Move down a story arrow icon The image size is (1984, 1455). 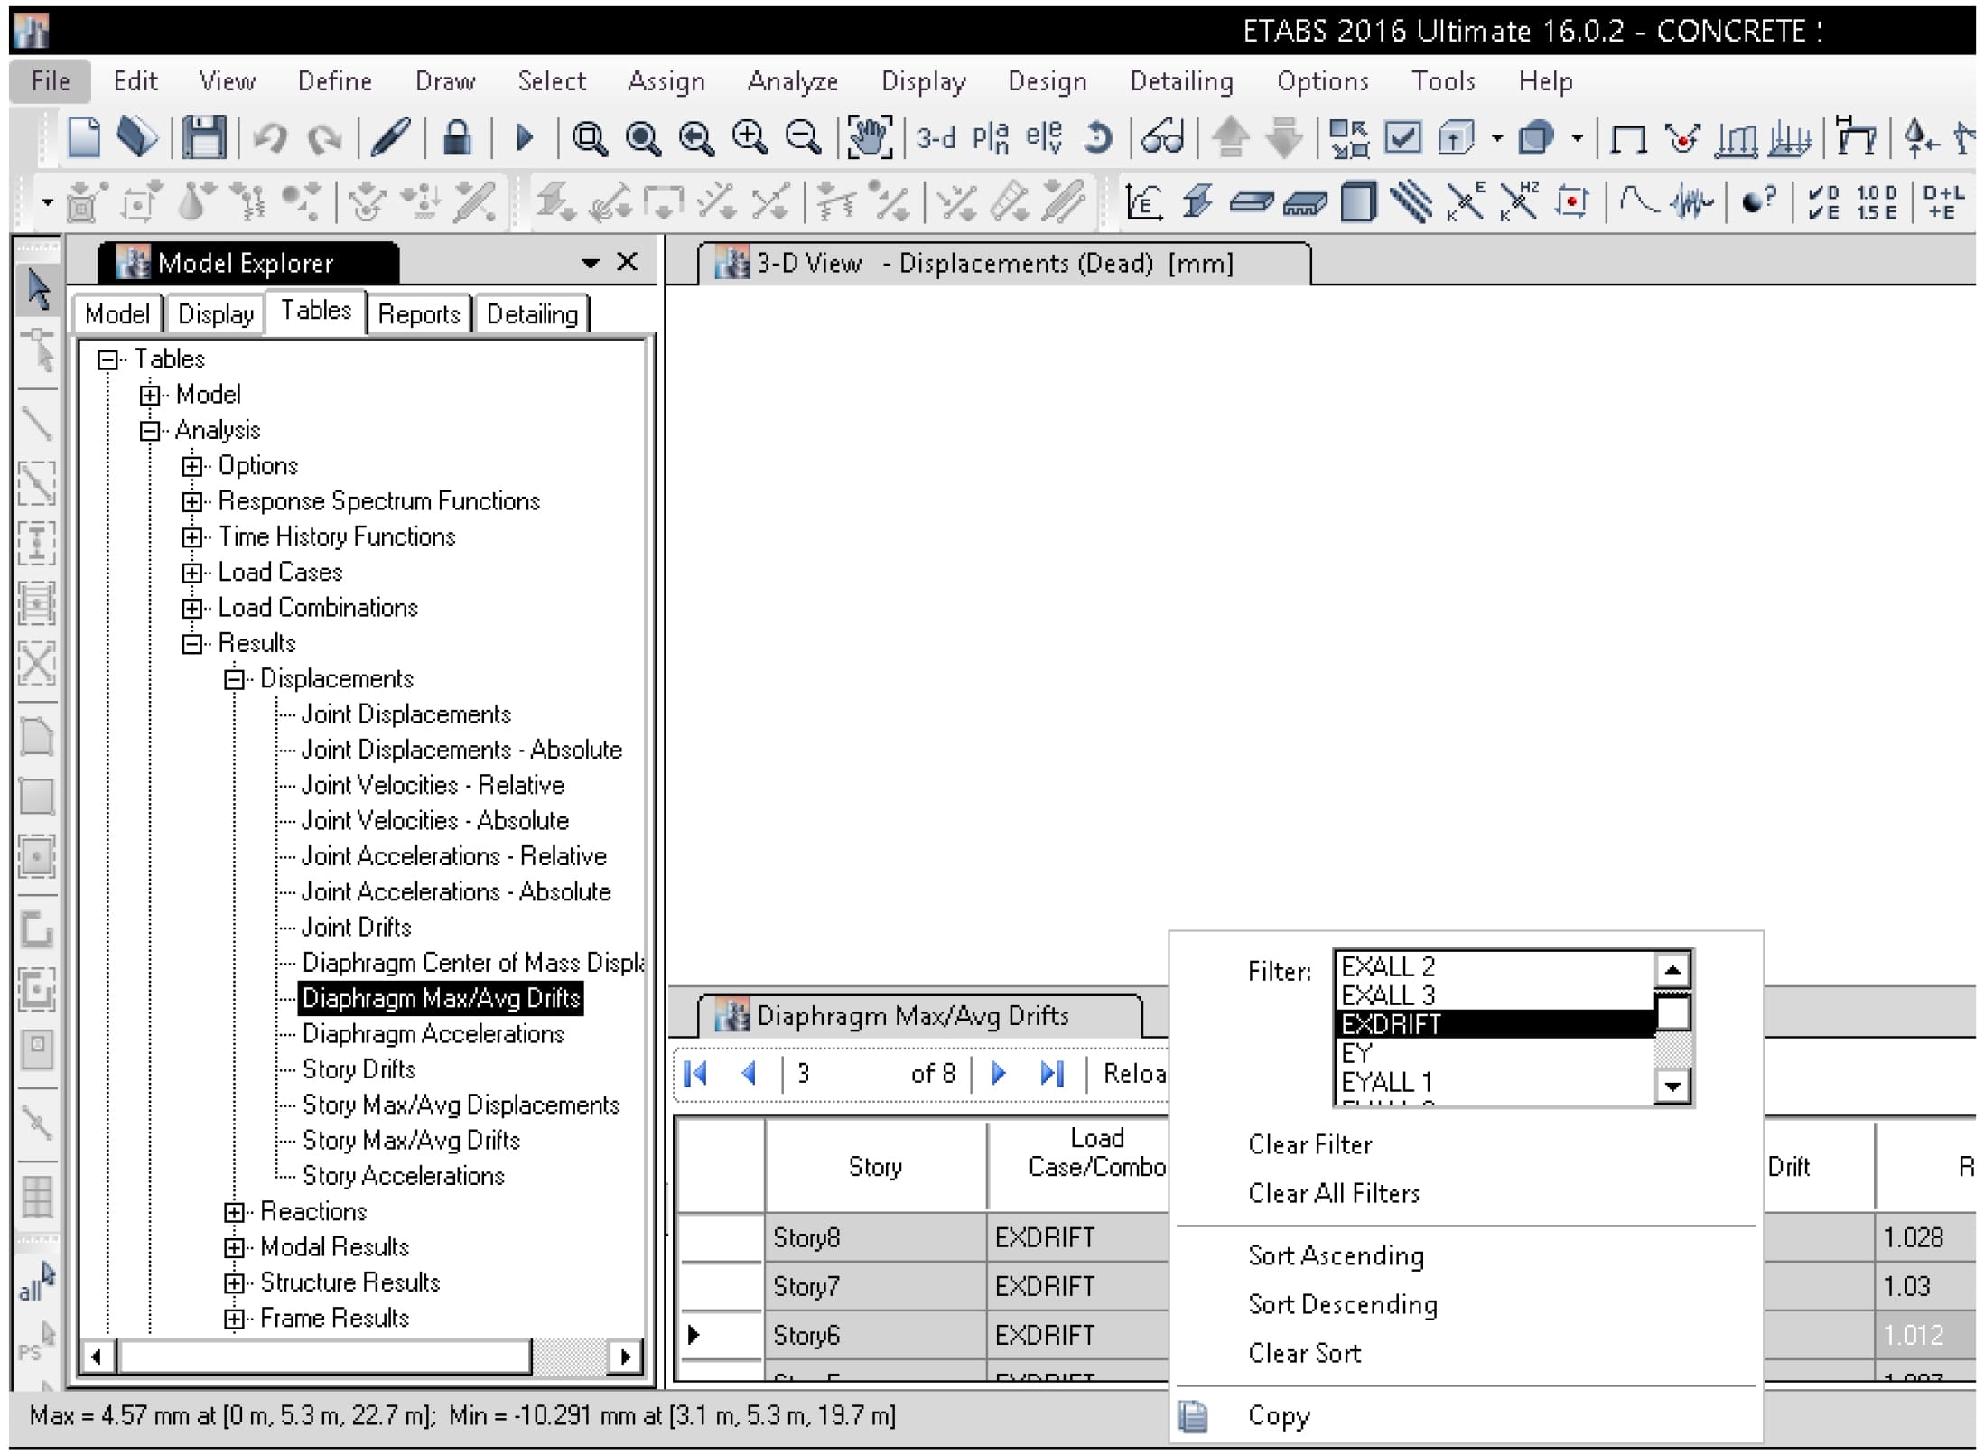click(1284, 138)
